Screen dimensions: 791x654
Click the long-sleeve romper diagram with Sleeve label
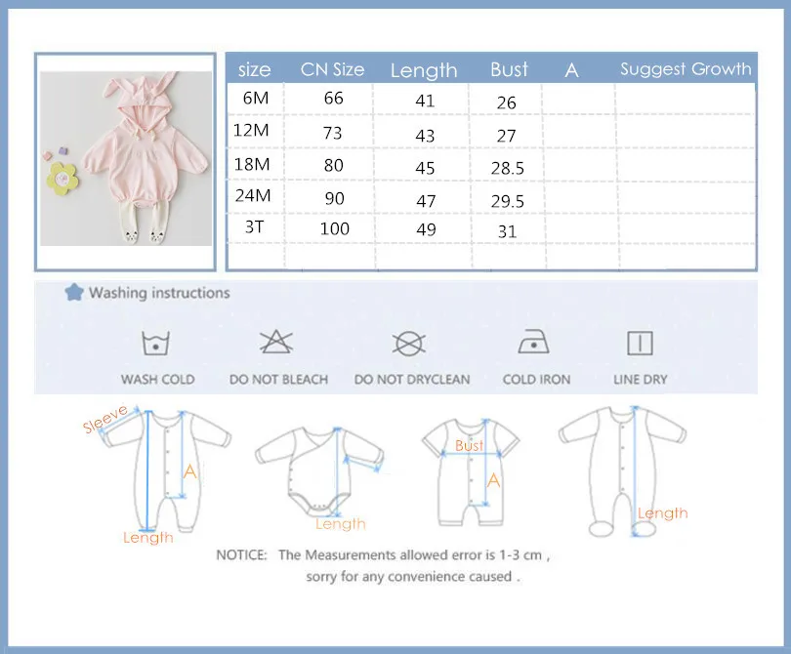click(165, 470)
